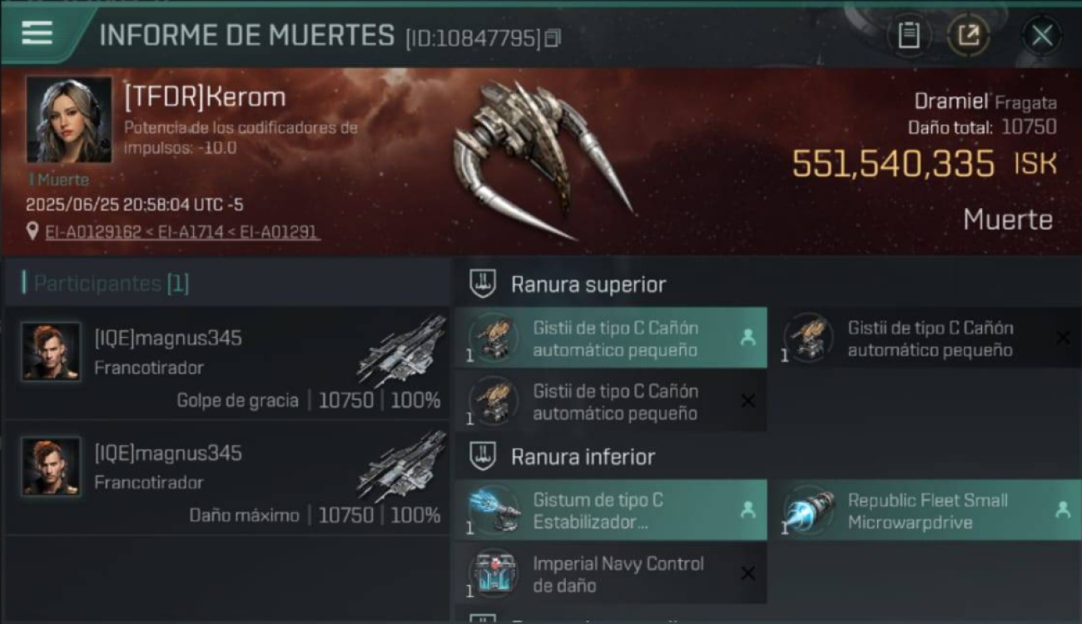Click the Ranura superior shield icon
The width and height of the screenshot is (1082, 624).
point(483,285)
